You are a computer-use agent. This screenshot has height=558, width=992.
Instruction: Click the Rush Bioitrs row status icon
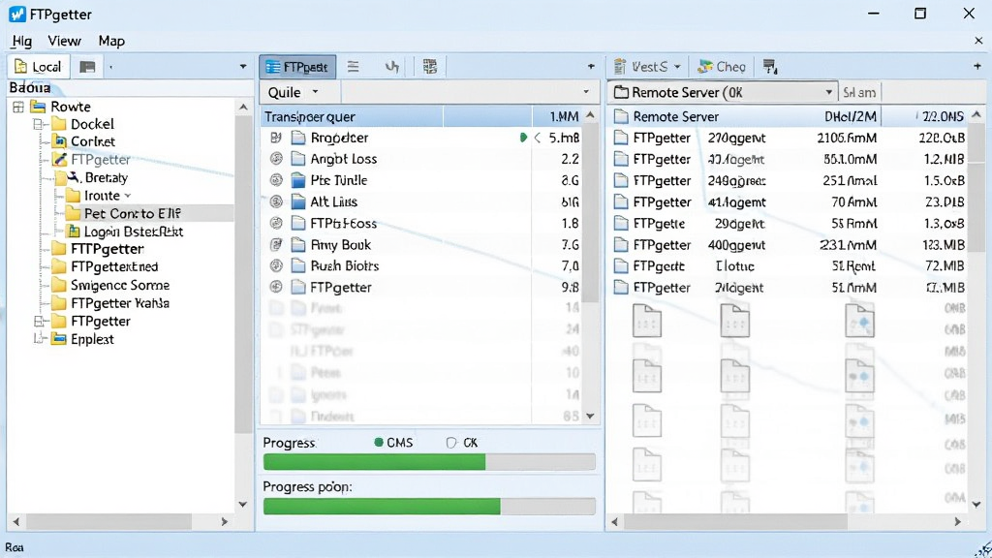tap(276, 265)
